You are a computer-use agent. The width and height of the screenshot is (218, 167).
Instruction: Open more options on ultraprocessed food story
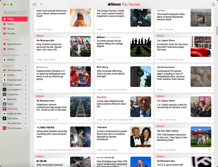pyautogui.click(x=89, y=29)
